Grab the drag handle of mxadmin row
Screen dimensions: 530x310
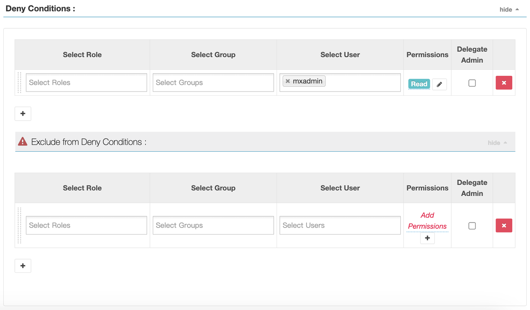(x=19, y=82)
